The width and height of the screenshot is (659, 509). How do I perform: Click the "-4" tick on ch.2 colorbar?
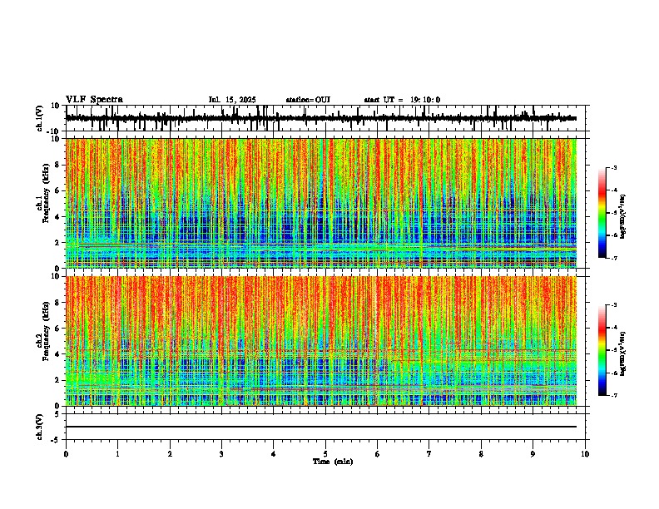(x=613, y=328)
